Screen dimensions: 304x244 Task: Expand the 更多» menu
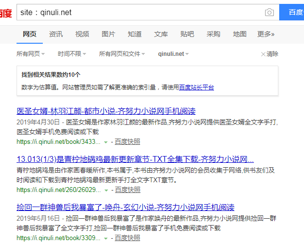tap(266, 34)
